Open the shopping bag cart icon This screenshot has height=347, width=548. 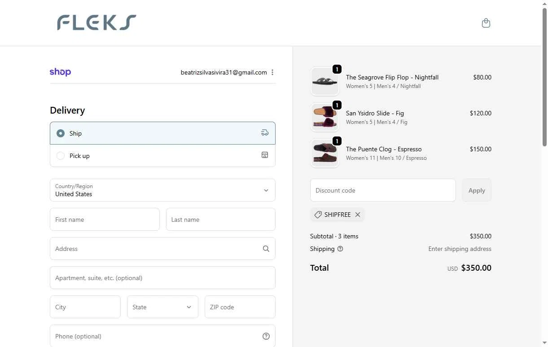coord(486,23)
